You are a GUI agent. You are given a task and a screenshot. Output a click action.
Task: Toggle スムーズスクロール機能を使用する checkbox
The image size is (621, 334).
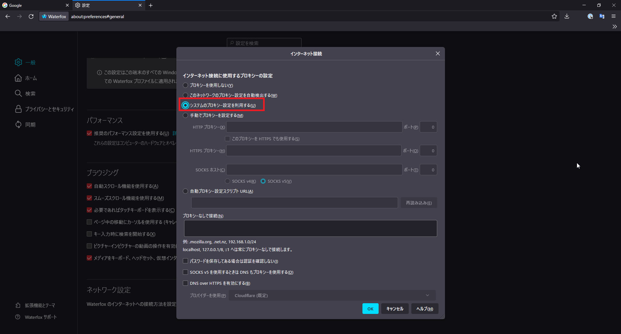(89, 198)
